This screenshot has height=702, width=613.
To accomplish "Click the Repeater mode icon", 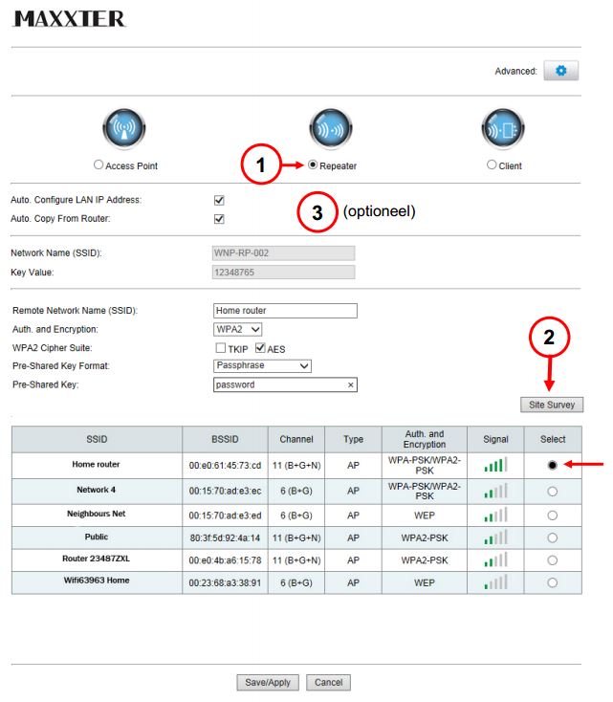I will pyautogui.click(x=331, y=128).
